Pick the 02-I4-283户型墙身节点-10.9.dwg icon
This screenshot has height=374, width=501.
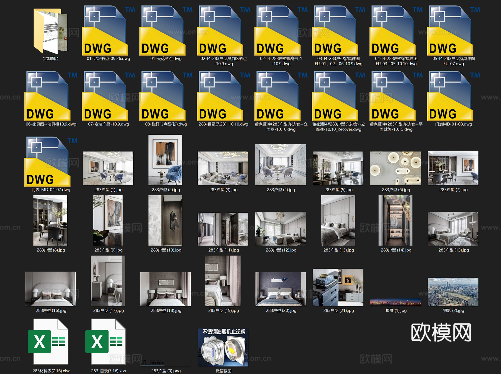[278, 31]
